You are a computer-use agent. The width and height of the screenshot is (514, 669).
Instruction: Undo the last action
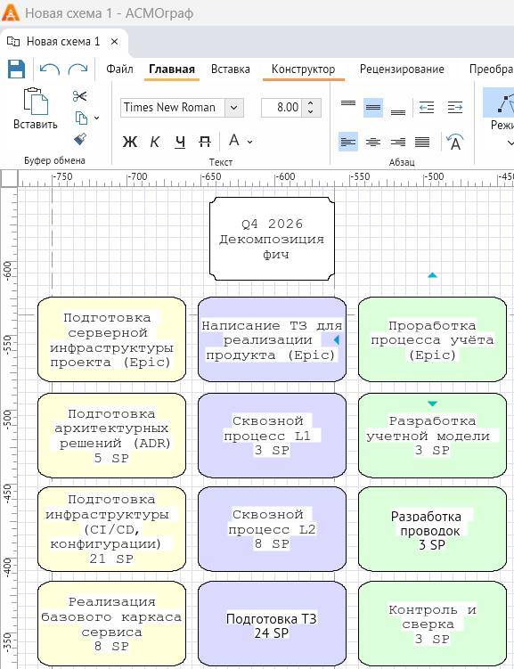50,69
